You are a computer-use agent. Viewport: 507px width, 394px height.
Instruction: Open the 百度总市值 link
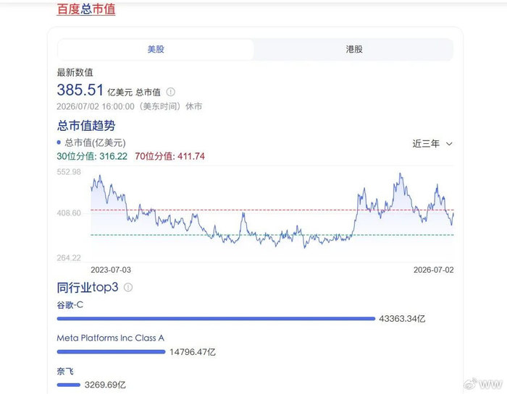pos(86,9)
